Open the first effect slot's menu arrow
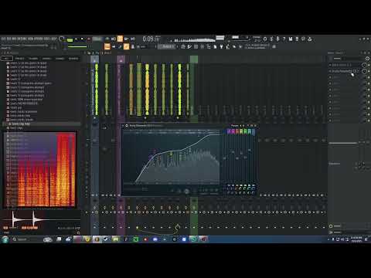The height and width of the screenshot is (278, 371). (x=330, y=65)
